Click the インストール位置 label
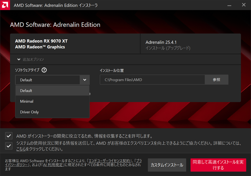This screenshot has width=251, height=176. (x=112, y=70)
